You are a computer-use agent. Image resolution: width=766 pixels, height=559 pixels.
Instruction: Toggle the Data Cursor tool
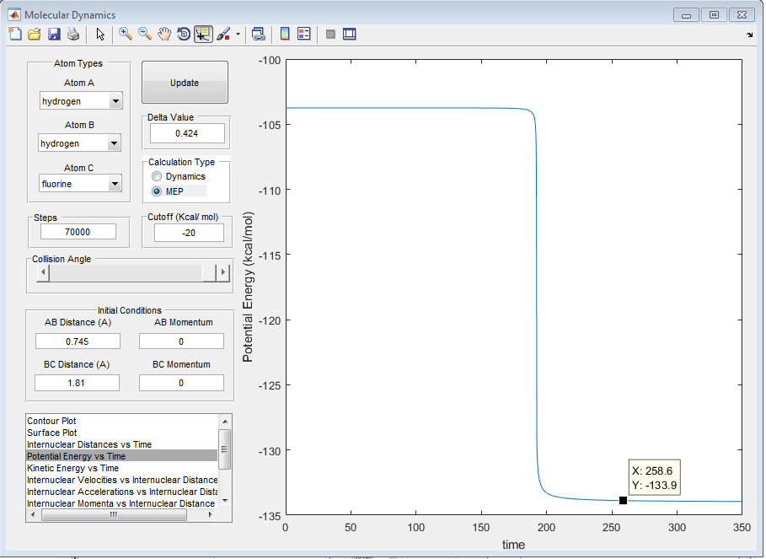[203, 35]
